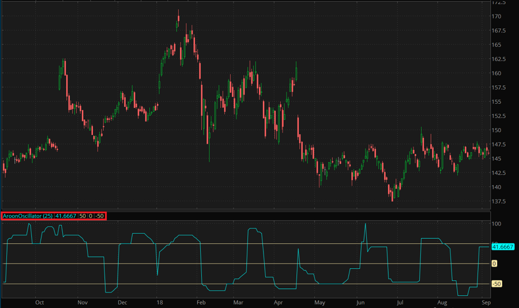Select the -50 level in the study header
Image resolution: width=519 pixels, height=308 pixels.
tap(99, 216)
